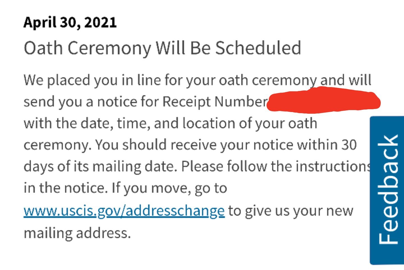Open the blue Feedback side tab
404x270 pixels.
(x=387, y=190)
